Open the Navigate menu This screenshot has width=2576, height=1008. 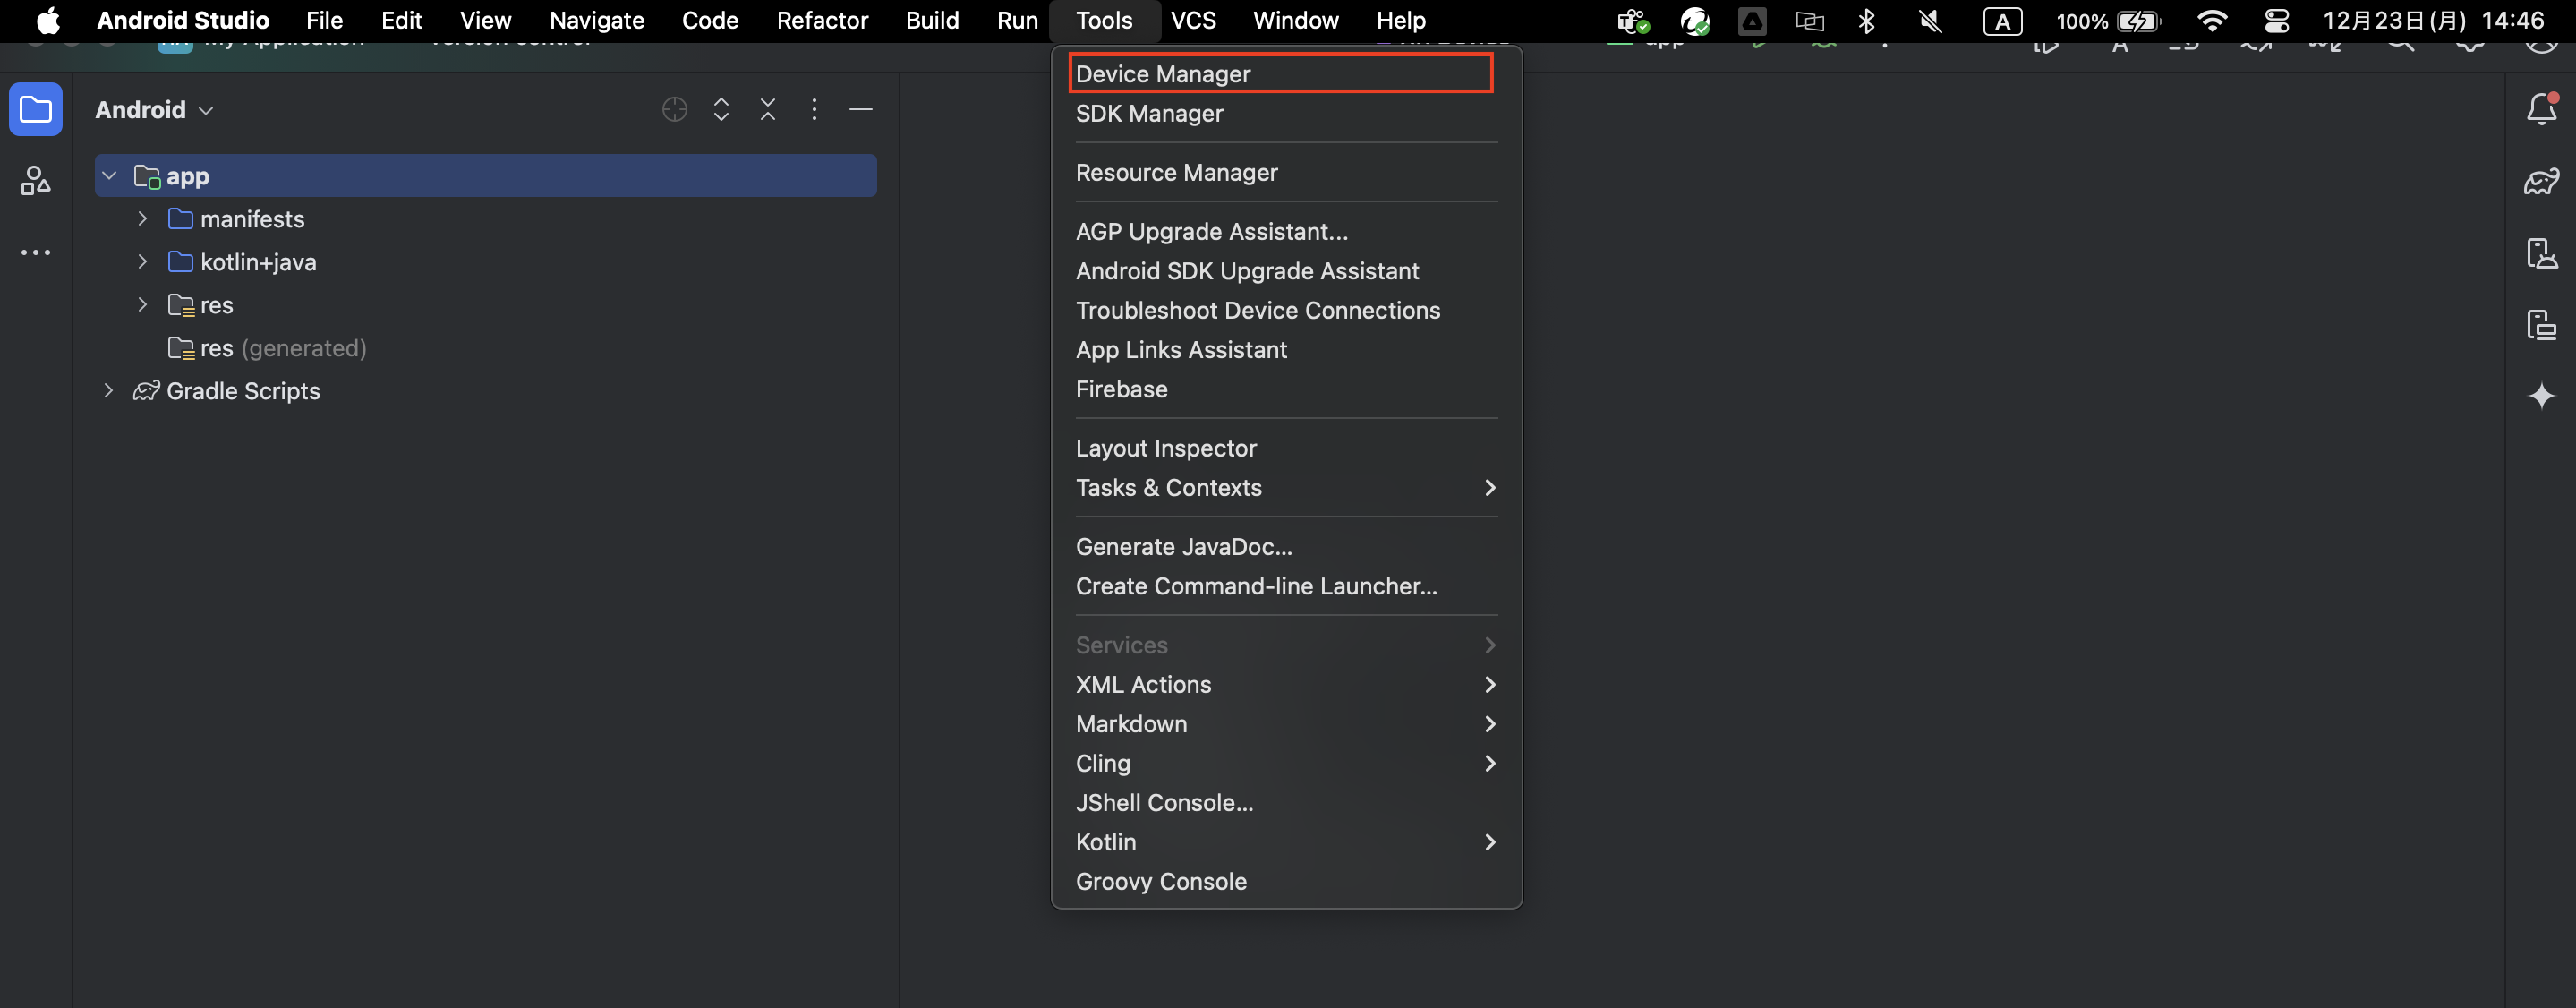click(x=596, y=20)
